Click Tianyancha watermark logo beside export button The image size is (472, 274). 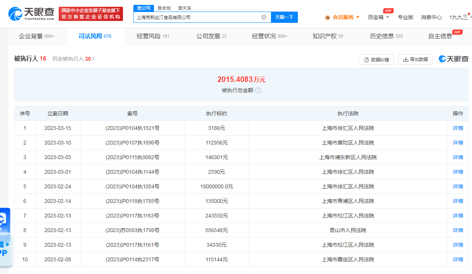(453, 59)
